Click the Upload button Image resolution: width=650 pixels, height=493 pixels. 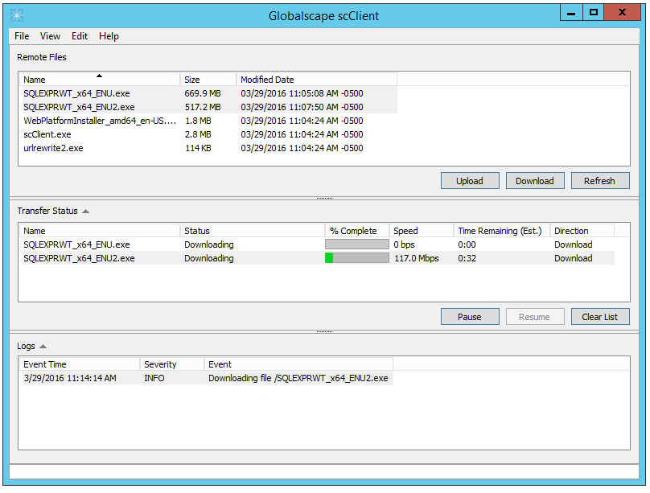pyautogui.click(x=470, y=181)
